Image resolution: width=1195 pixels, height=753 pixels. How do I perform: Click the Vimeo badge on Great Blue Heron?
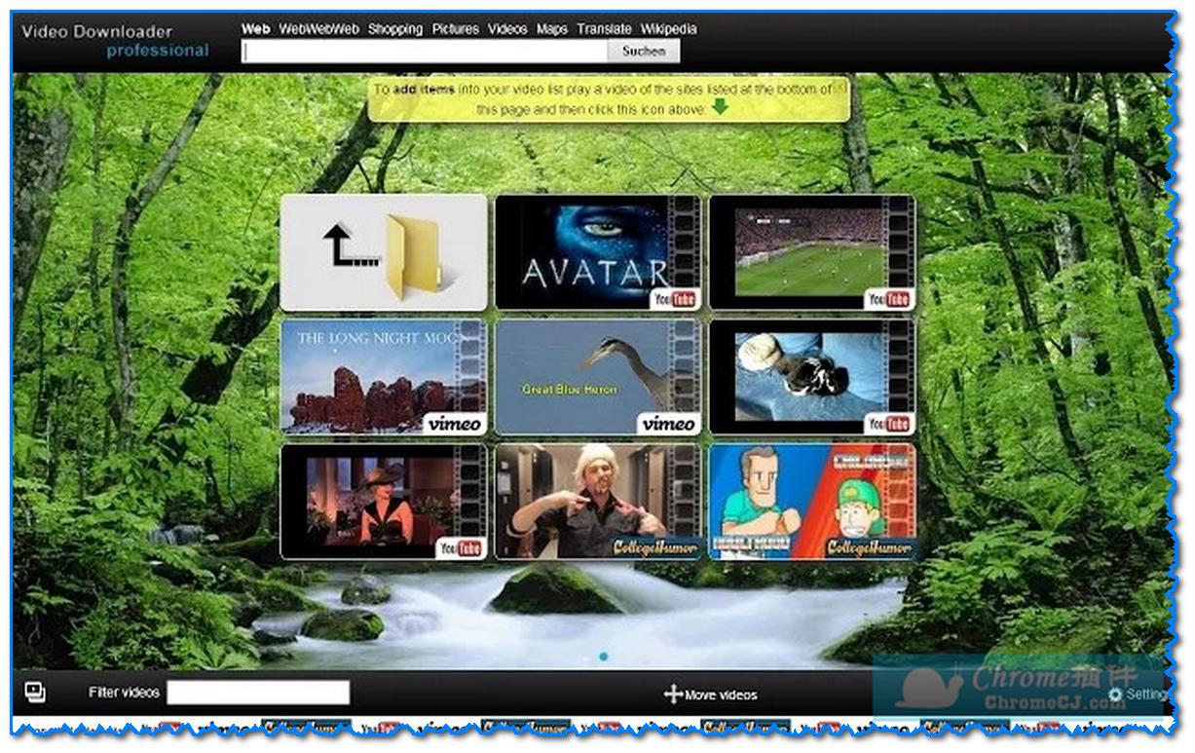click(668, 424)
